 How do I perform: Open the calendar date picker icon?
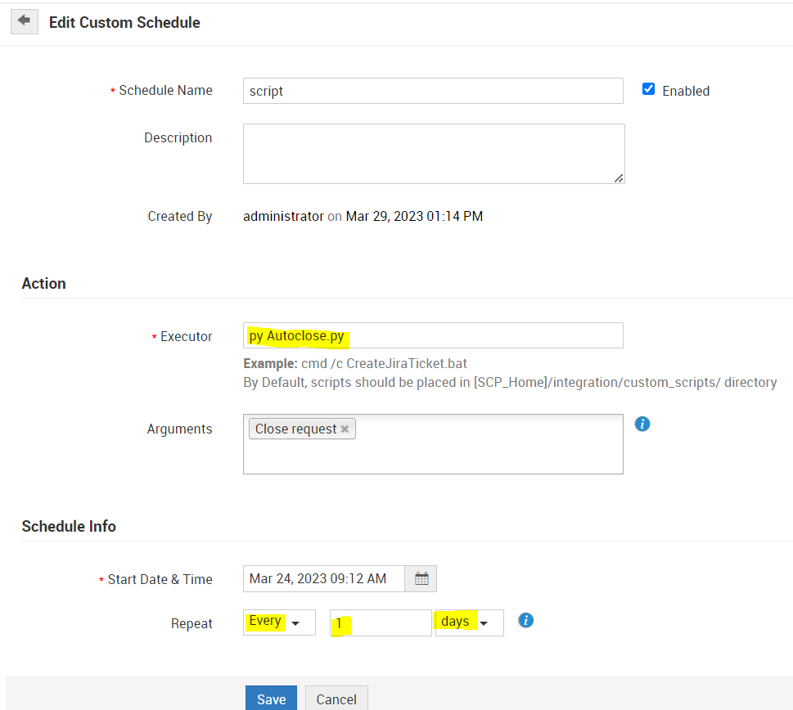click(421, 579)
